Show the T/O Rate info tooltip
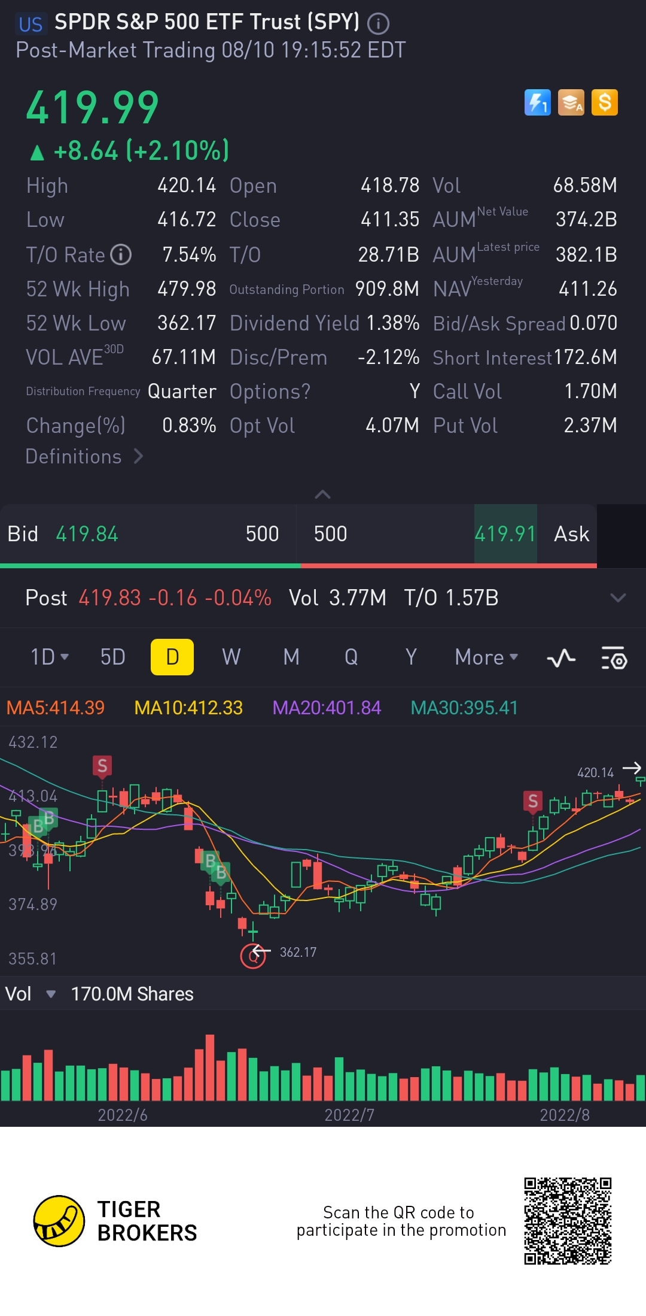Screen dimensions: 646x1316 pyautogui.click(x=121, y=254)
